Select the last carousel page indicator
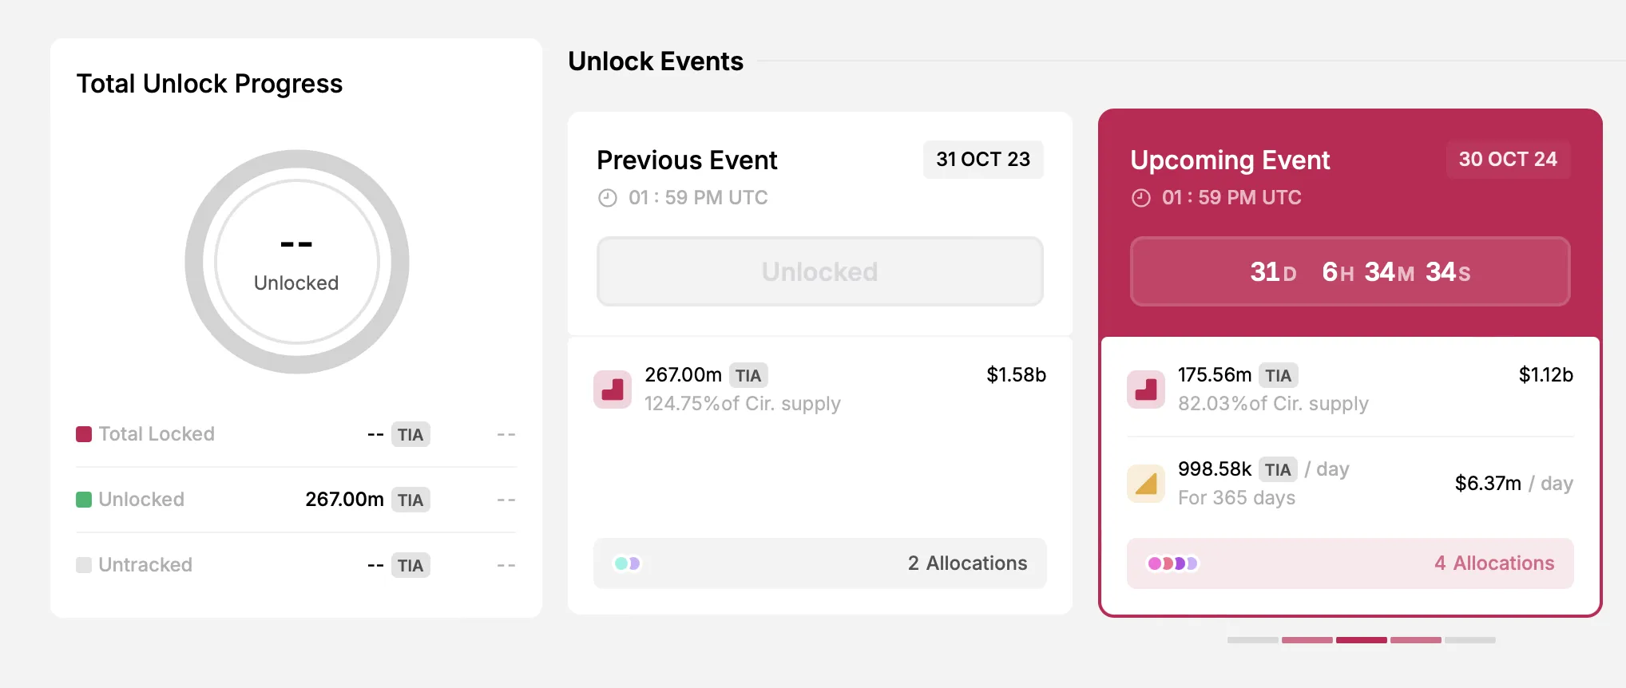The width and height of the screenshot is (1626, 688). pyautogui.click(x=1469, y=640)
